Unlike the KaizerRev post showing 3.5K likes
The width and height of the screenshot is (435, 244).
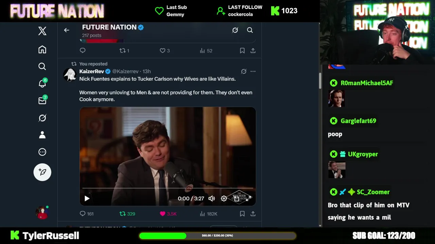point(168,214)
